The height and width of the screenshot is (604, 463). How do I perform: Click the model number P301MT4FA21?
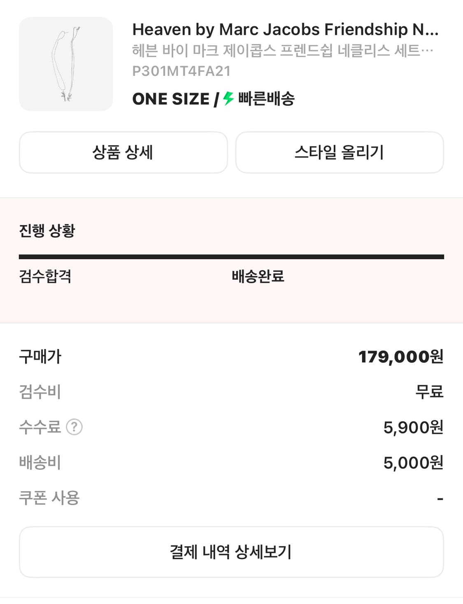(x=181, y=71)
